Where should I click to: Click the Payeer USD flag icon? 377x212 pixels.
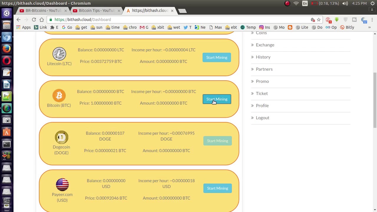[62, 185]
